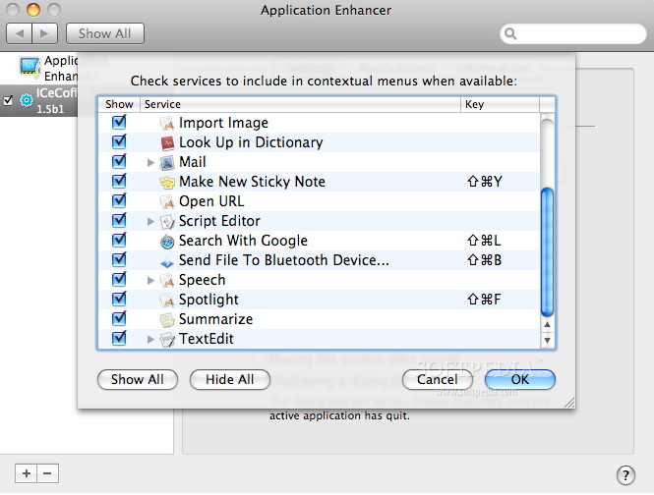Click the Bluetooth icon for Send File
This screenshot has width=654, height=495.
click(167, 260)
